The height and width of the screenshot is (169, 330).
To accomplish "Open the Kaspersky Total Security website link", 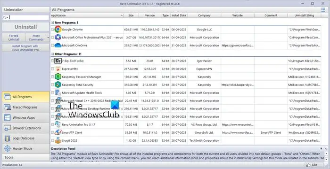I will pyautogui.click(x=238, y=85).
